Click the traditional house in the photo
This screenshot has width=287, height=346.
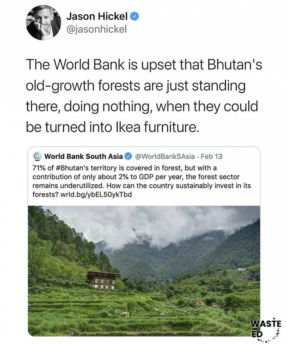click(x=103, y=280)
